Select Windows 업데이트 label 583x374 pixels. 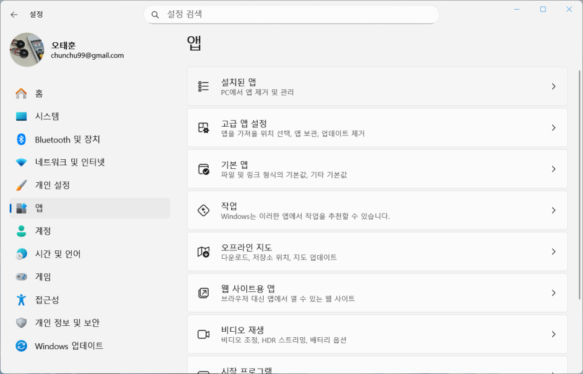pyautogui.click(x=69, y=346)
